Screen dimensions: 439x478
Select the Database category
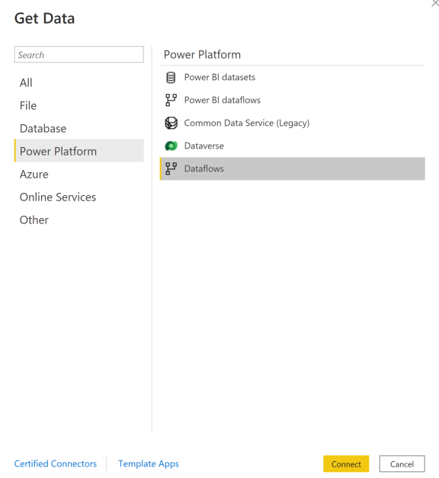point(79,128)
